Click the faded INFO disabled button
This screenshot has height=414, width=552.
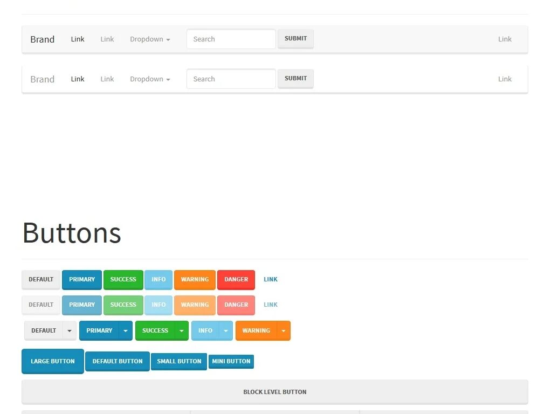click(x=158, y=305)
